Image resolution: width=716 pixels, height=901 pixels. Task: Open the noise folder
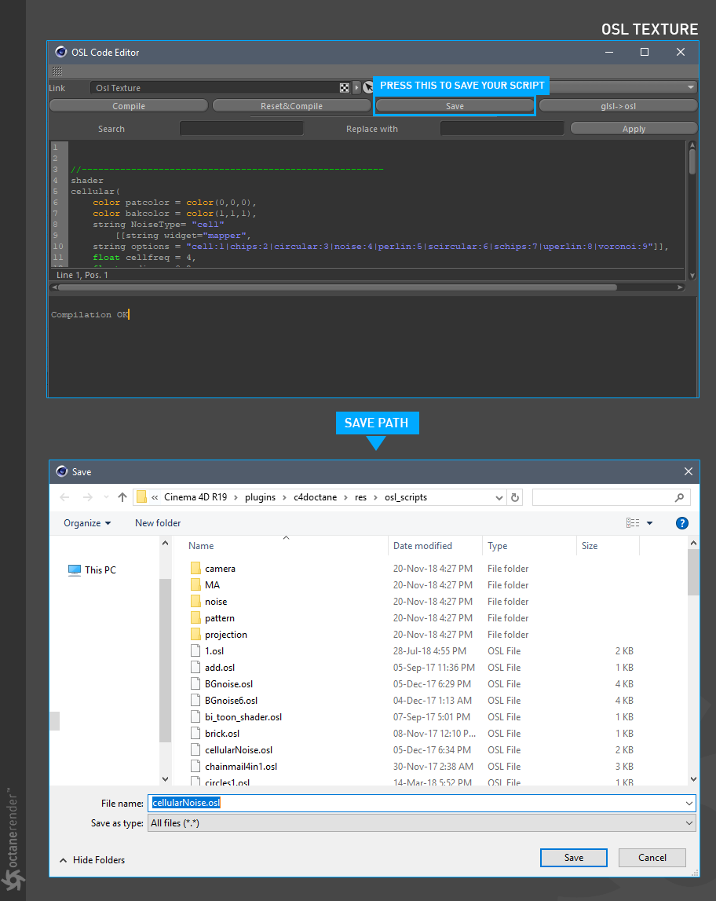(x=216, y=602)
